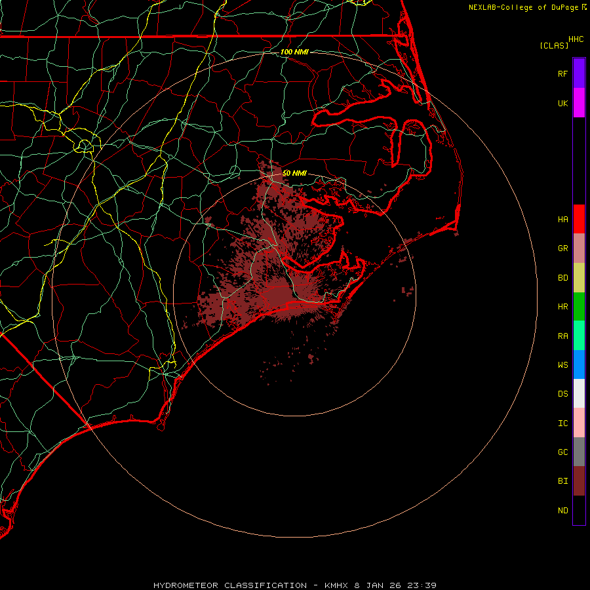Image resolution: width=590 pixels, height=590 pixels.
Task: Click the RF legend label
Action: click(562, 73)
